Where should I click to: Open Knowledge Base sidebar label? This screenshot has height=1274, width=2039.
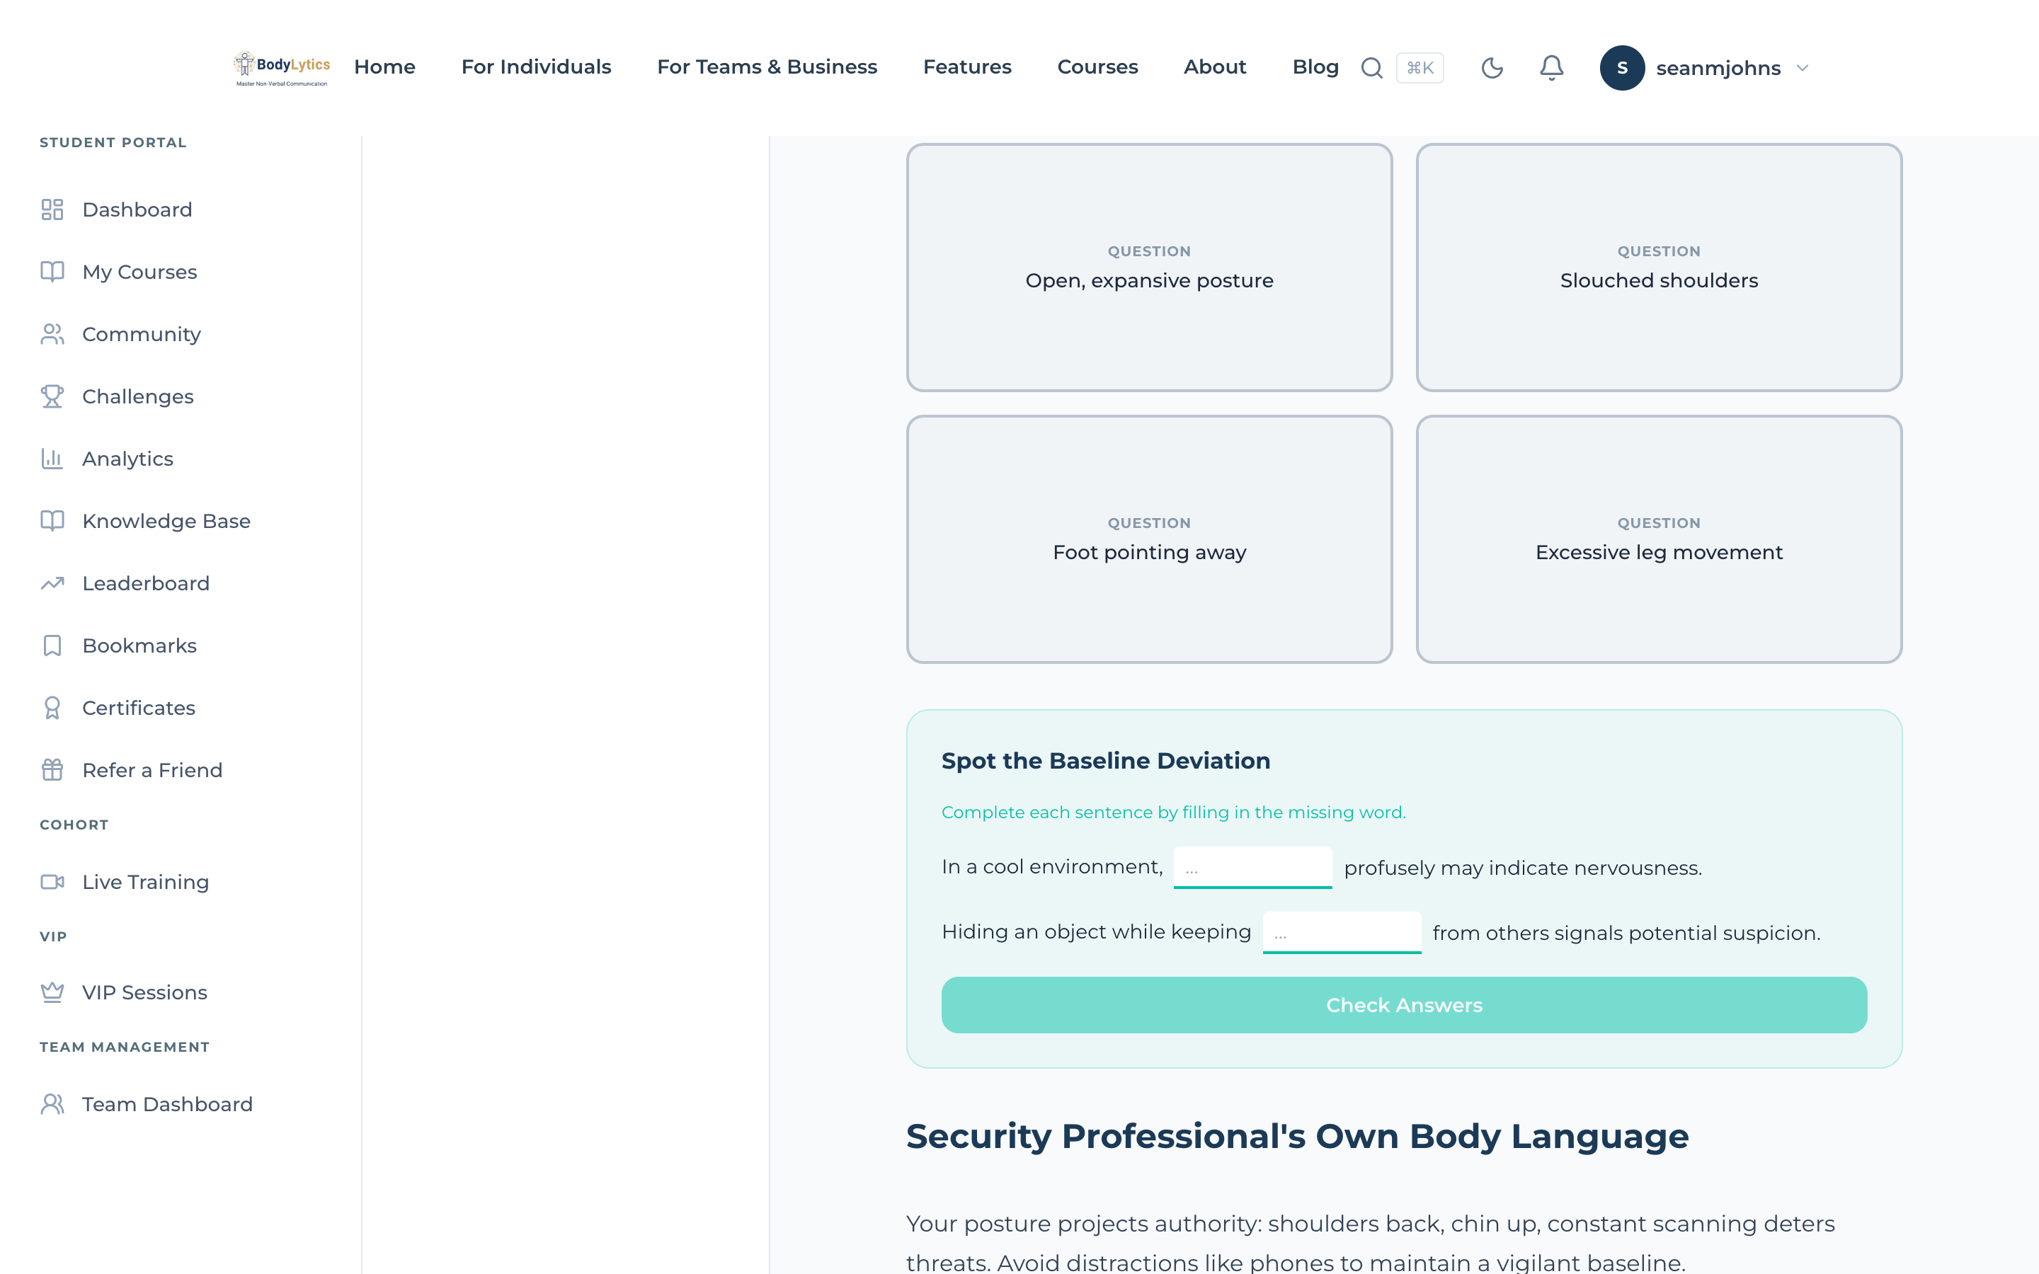coord(167,522)
